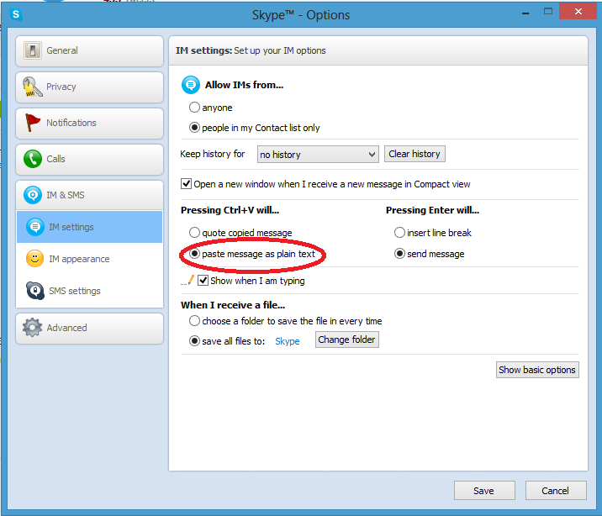602x516 pixels.
Task: Click the SMS settings phone icon
Action: [35, 291]
